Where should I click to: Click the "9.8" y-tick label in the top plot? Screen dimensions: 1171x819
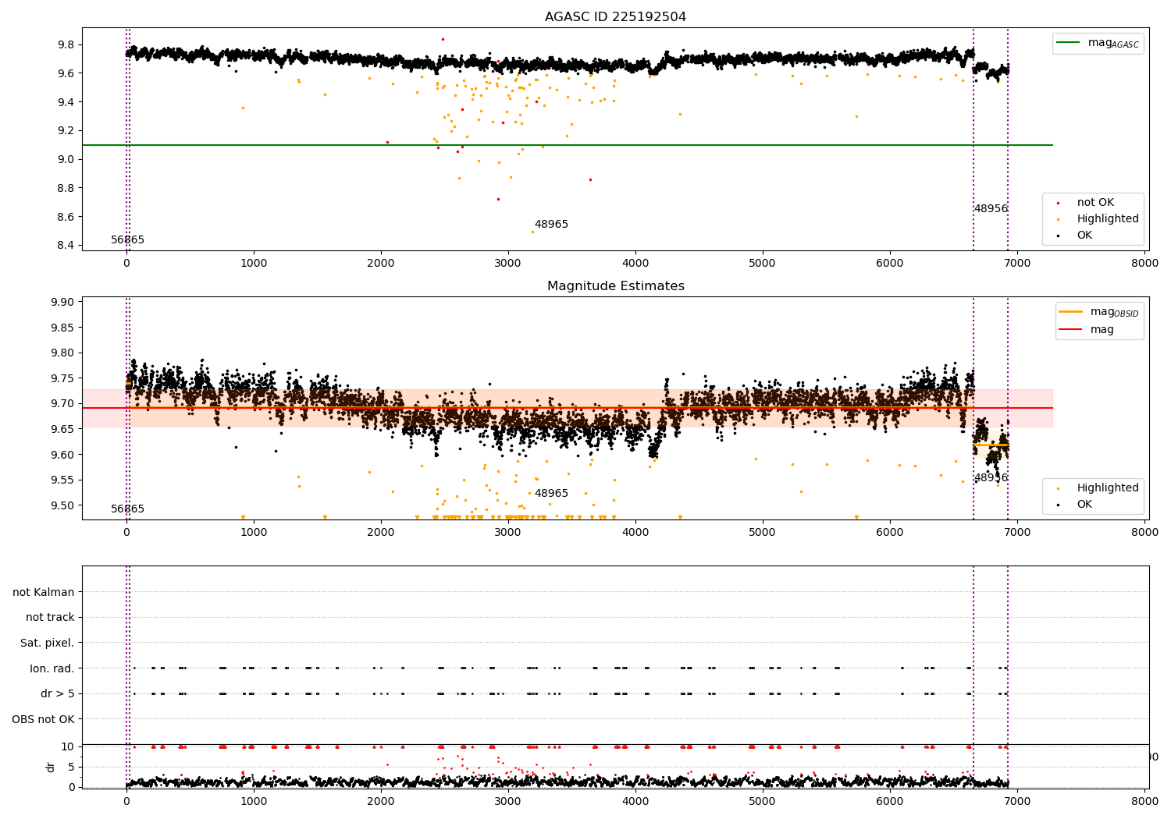pyautogui.click(x=66, y=45)
